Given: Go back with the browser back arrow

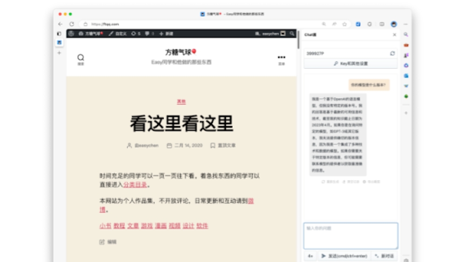Looking at the screenshot, I should click(x=60, y=24).
